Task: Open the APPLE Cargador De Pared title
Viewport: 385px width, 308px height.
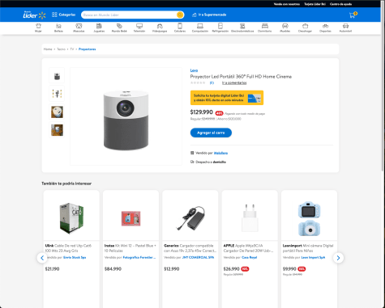Action: (x=249, y=248)
